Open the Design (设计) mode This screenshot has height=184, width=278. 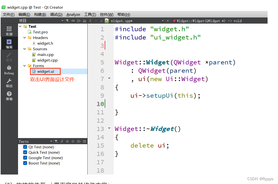[x=9, y=57]
